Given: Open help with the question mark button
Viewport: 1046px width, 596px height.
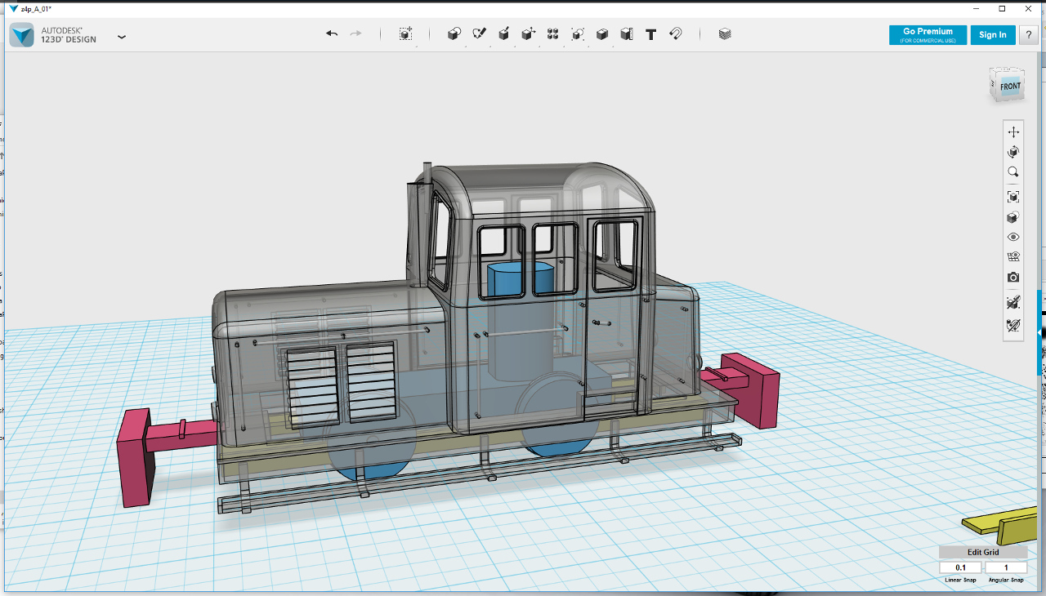Looking at the screenshot, I should (x=1029, y=35).
